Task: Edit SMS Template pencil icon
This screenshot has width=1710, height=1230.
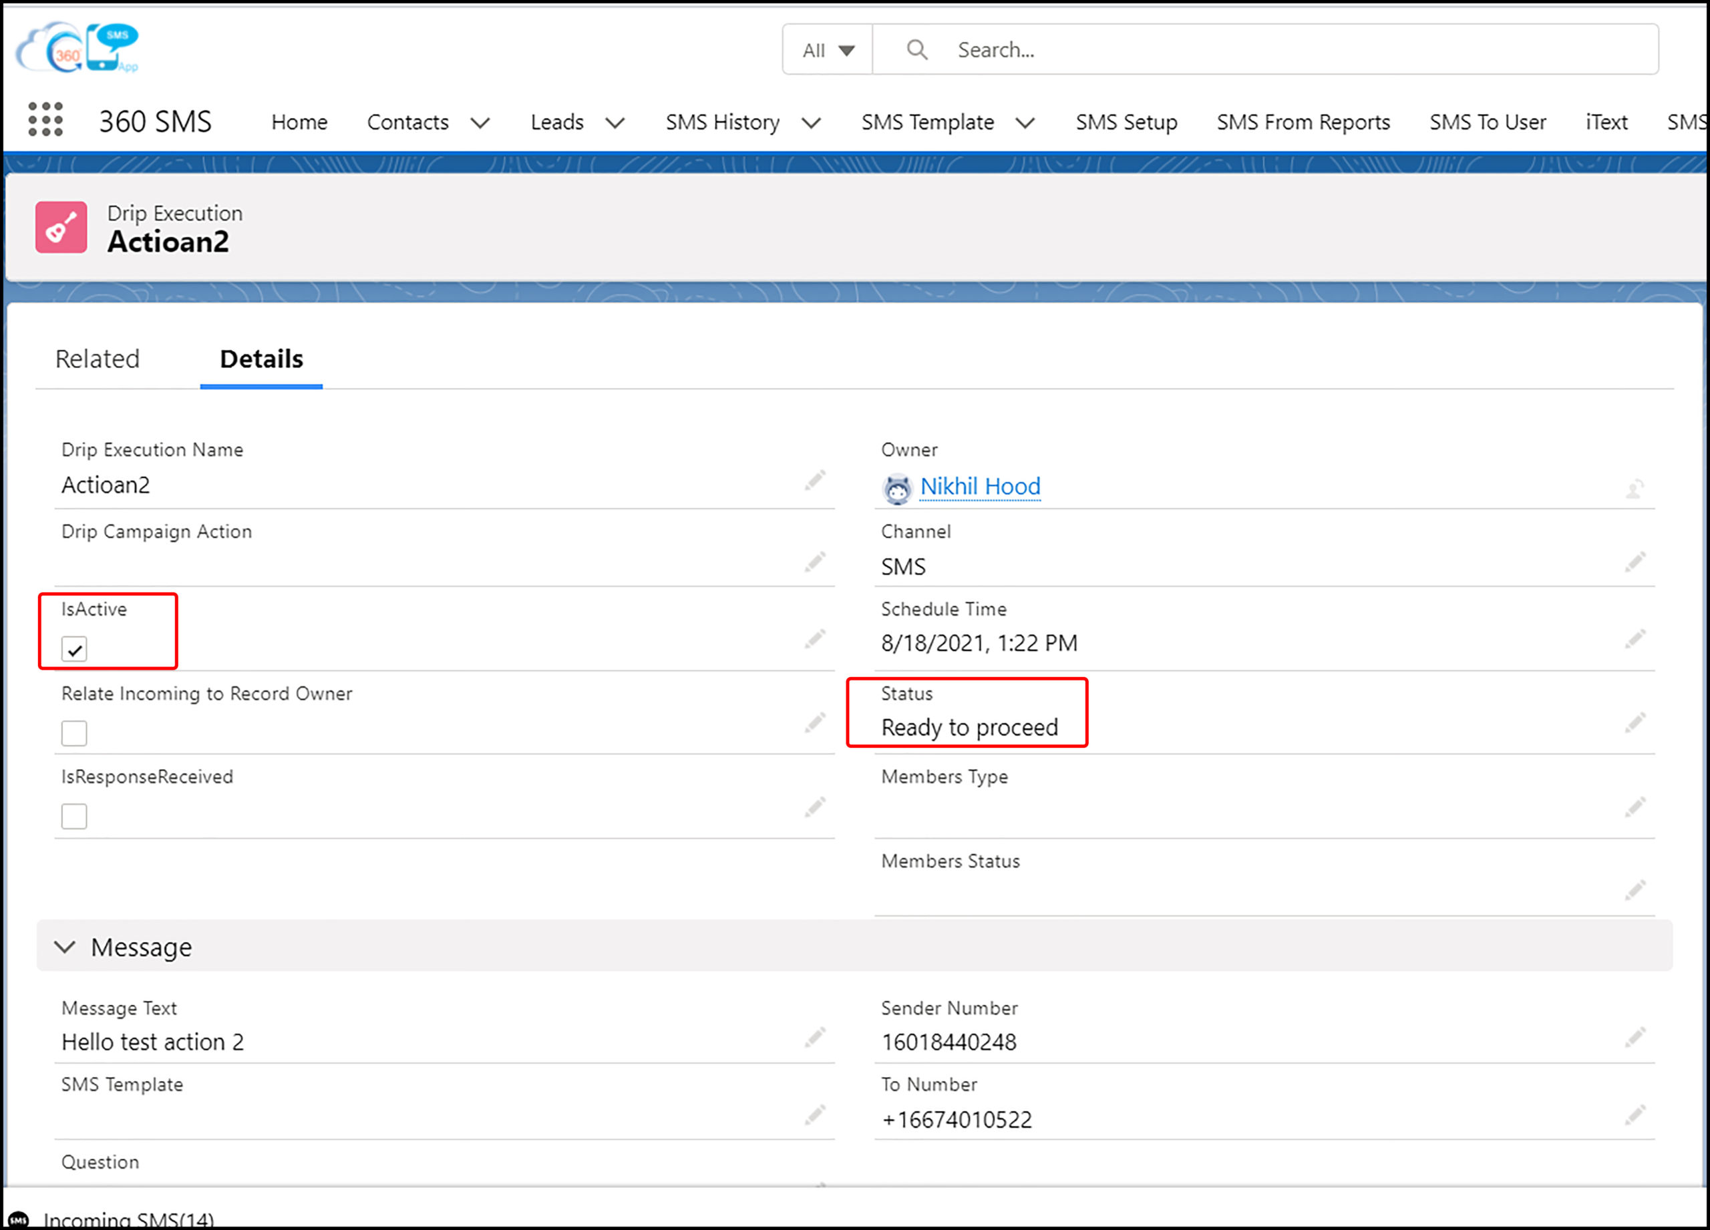Action: [815, 1114]
